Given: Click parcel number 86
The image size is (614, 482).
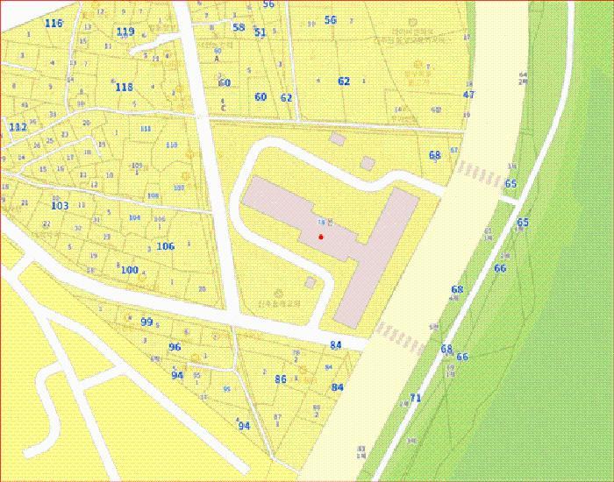Looking at the screenshot, I should (281, 379).
